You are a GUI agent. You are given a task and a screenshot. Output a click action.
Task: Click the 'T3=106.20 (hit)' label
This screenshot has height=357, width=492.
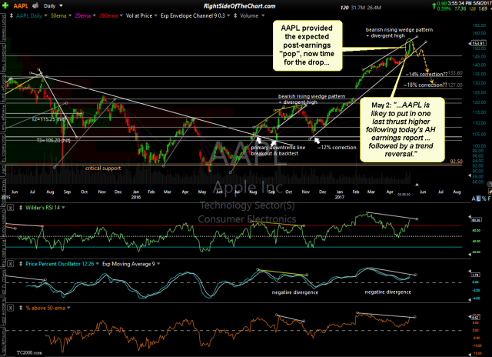click(53, 140)
